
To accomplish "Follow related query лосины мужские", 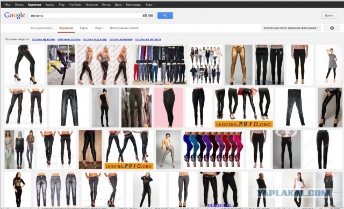I will [x=44, y=39].
